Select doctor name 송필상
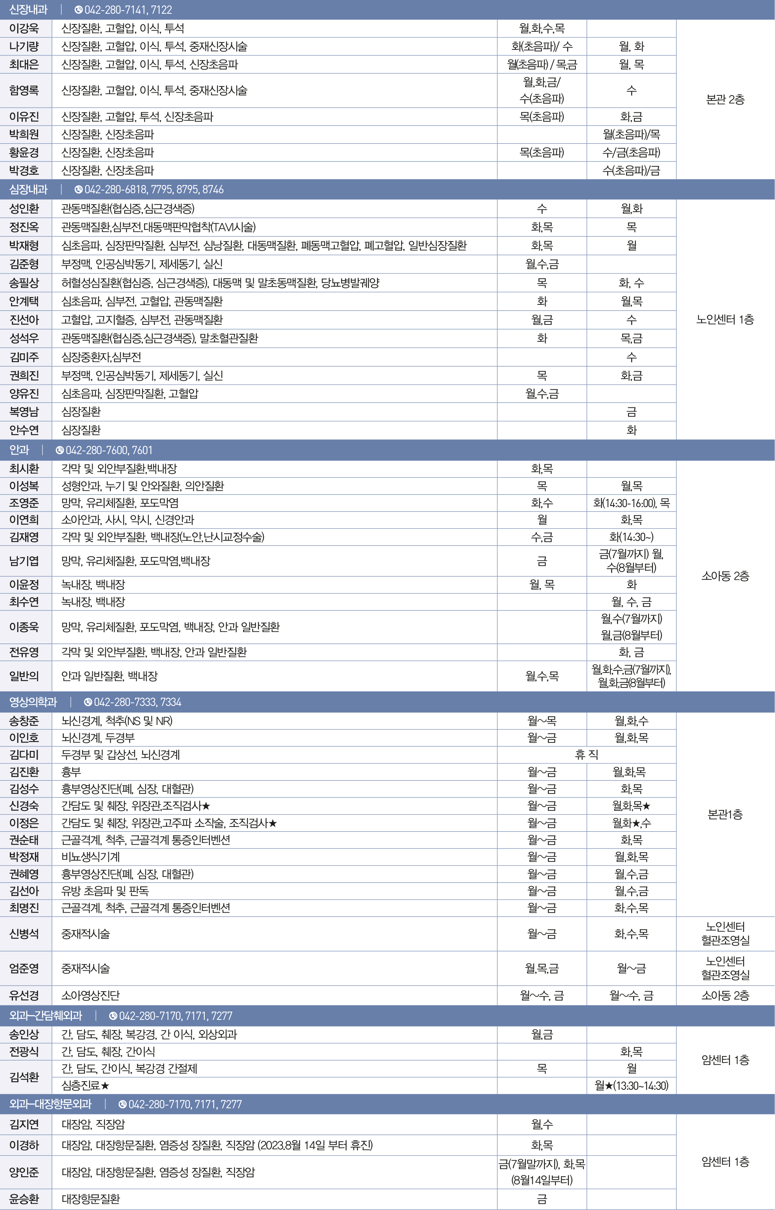This screenshot has height=1210, width=775. (x=24, y=283)
